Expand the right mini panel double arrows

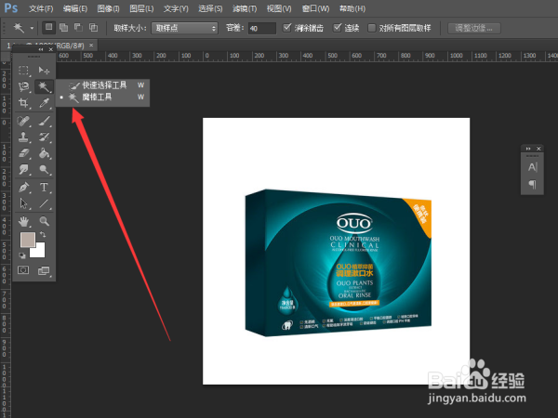(528, 149)
